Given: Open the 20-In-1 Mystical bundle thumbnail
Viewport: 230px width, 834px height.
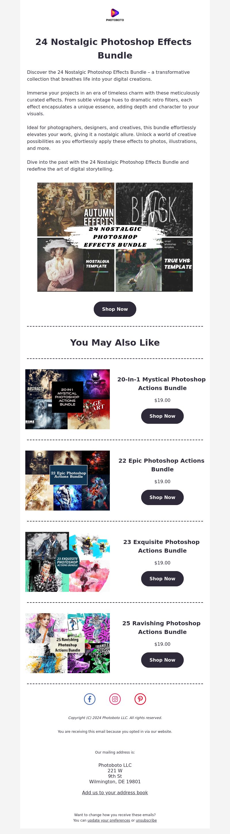Looking at the screenshot, I should 68,399.
